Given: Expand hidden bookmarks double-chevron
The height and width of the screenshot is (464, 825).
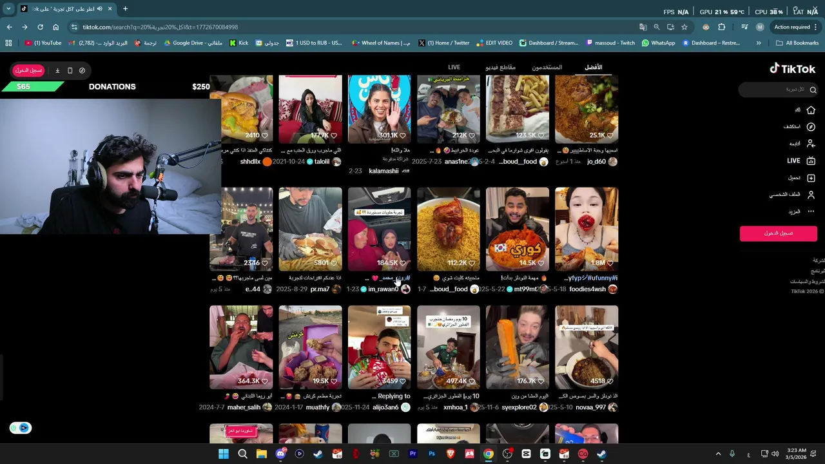Looking at the screenshot, I should coord(759,43).
